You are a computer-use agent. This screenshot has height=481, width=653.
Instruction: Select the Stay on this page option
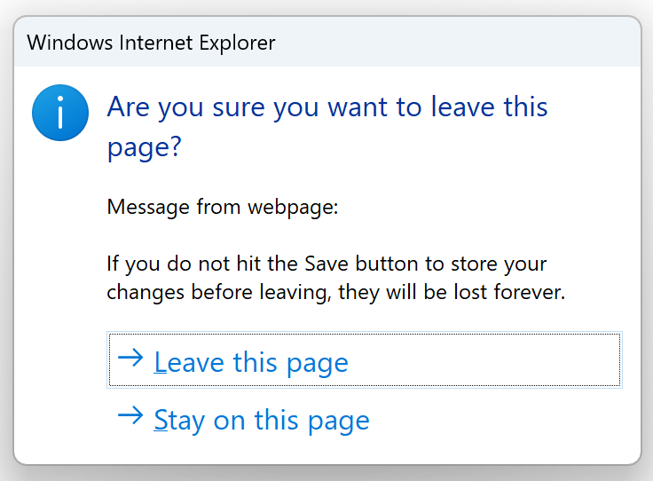pyautogui.click(x=262, y=420)
